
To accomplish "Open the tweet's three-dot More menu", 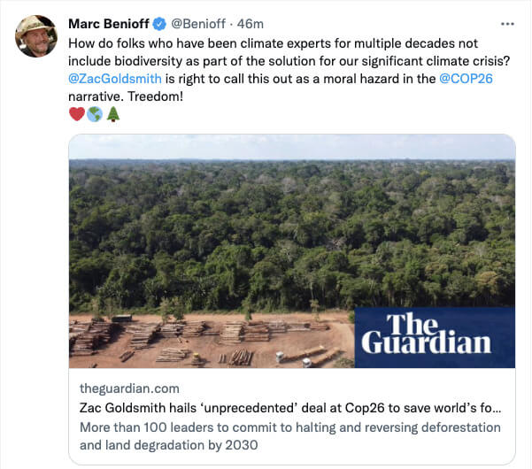I will click(x=507, y=24).
